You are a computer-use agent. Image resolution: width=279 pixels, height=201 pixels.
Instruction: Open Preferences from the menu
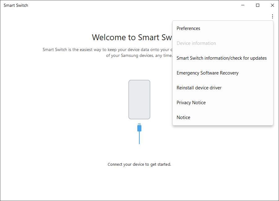(188, 28)
